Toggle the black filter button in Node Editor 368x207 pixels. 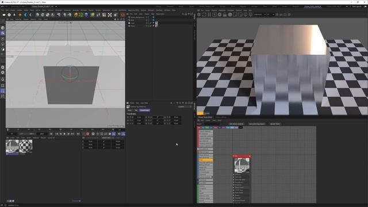point(240,128)
